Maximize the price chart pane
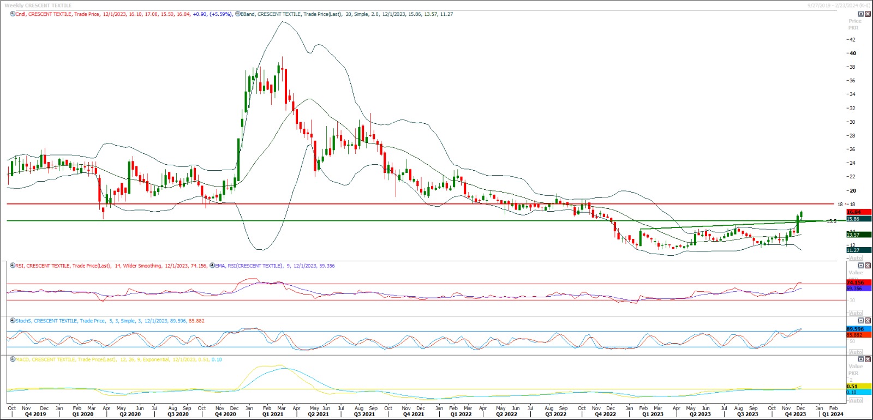873x420 pixels. click(861, 14)
